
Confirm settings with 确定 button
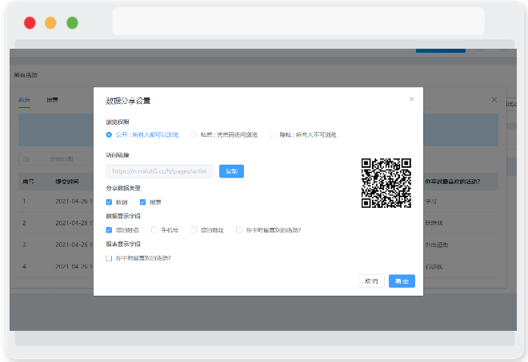point(402,281)
